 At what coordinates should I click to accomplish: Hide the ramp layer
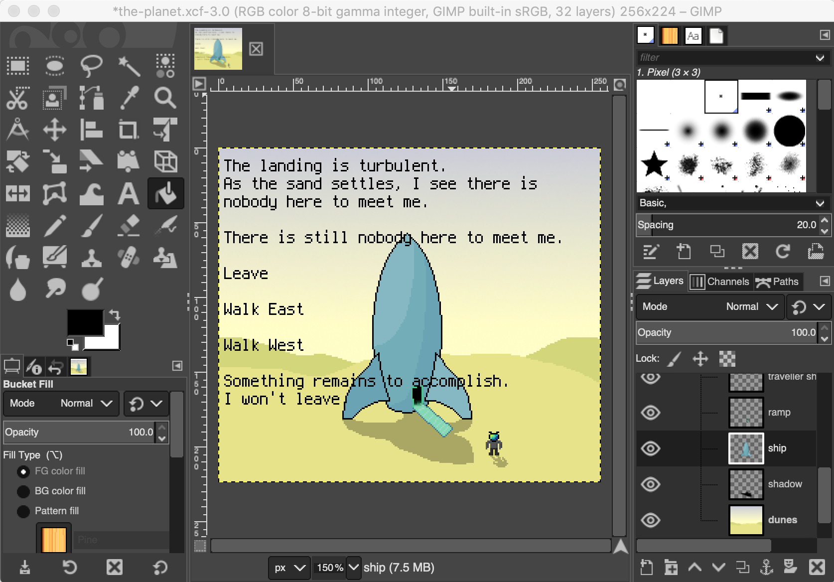pos(651,413)
